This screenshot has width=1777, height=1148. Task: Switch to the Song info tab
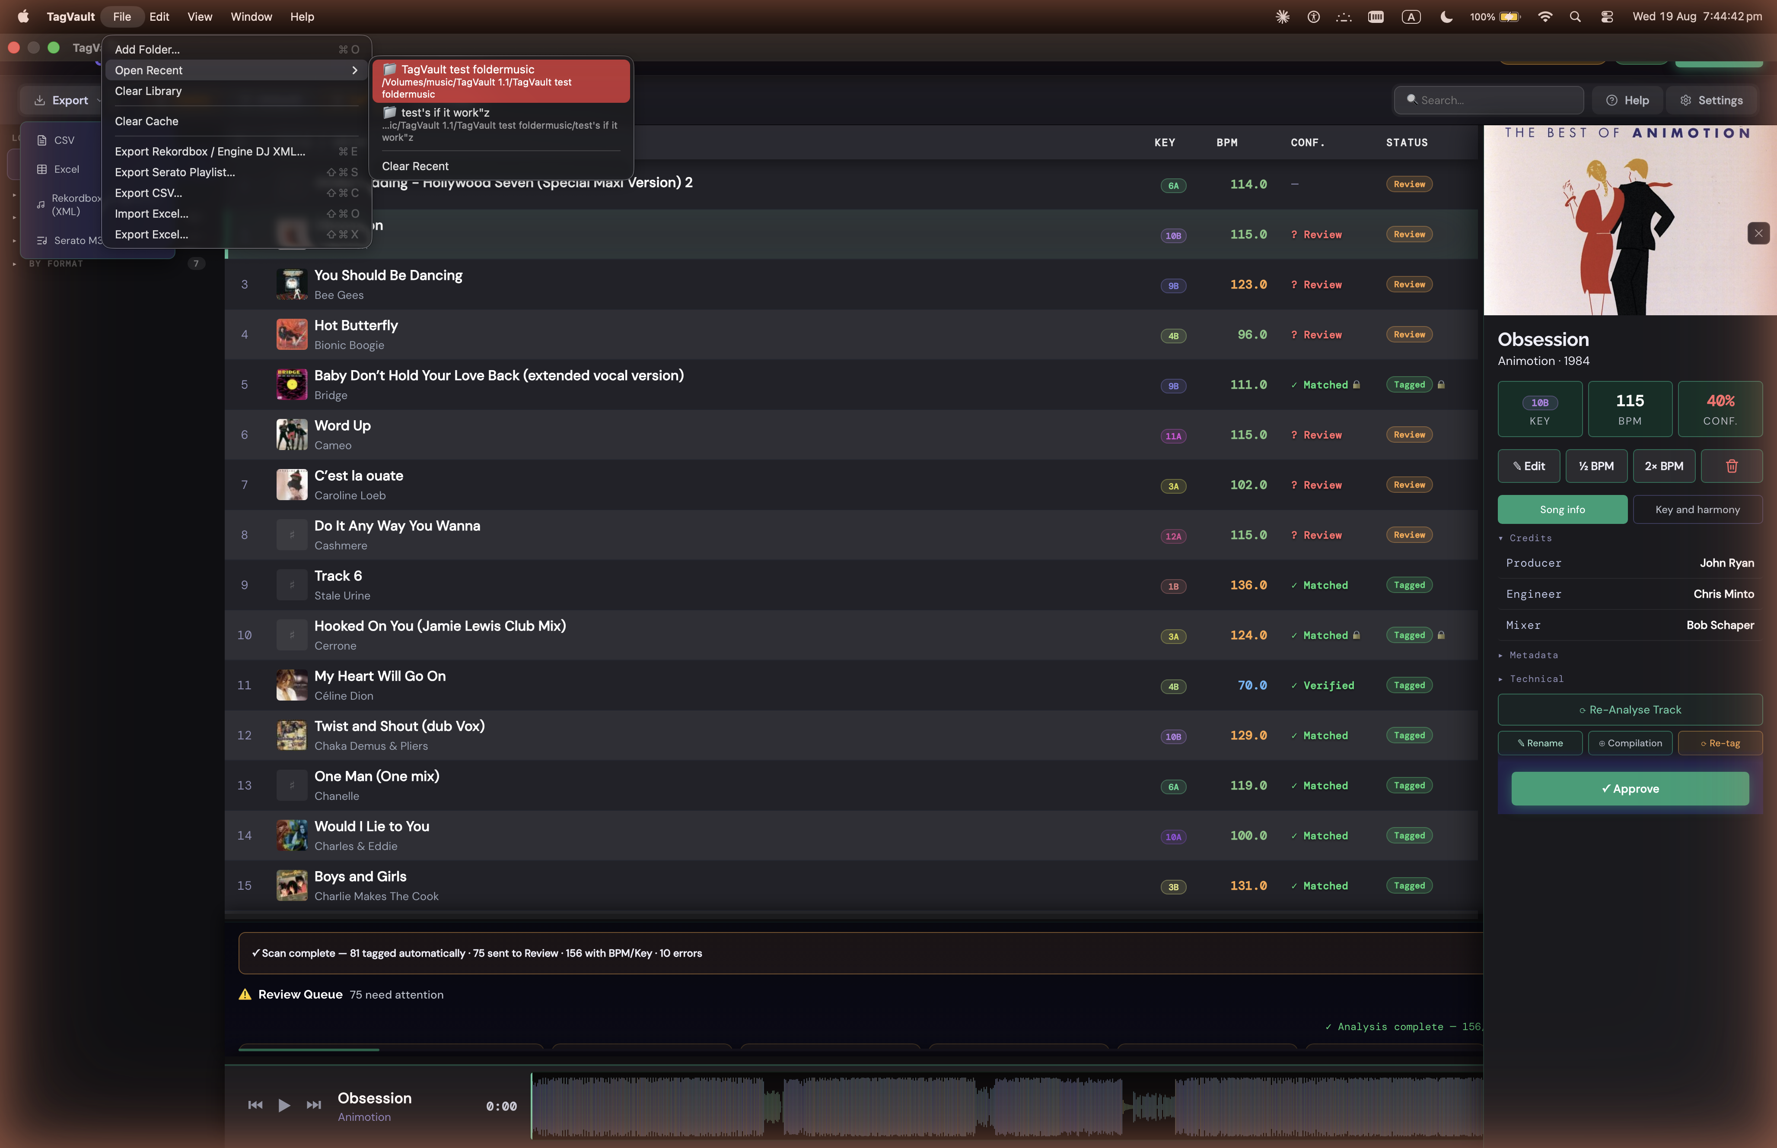coord(1562,509)
